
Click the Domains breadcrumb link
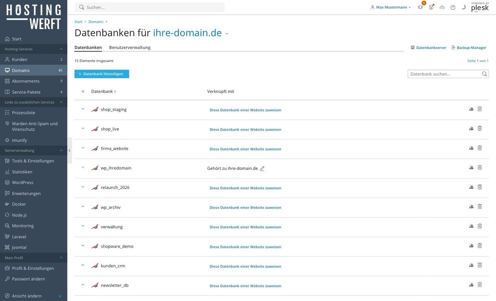tap(96, 21)
